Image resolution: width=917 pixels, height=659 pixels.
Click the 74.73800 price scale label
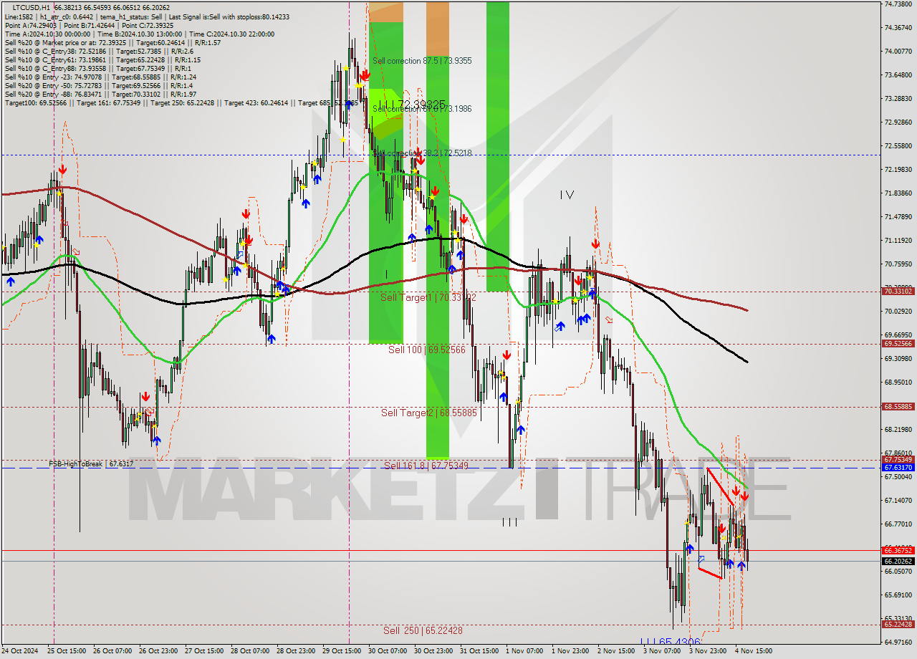point(898,4)
